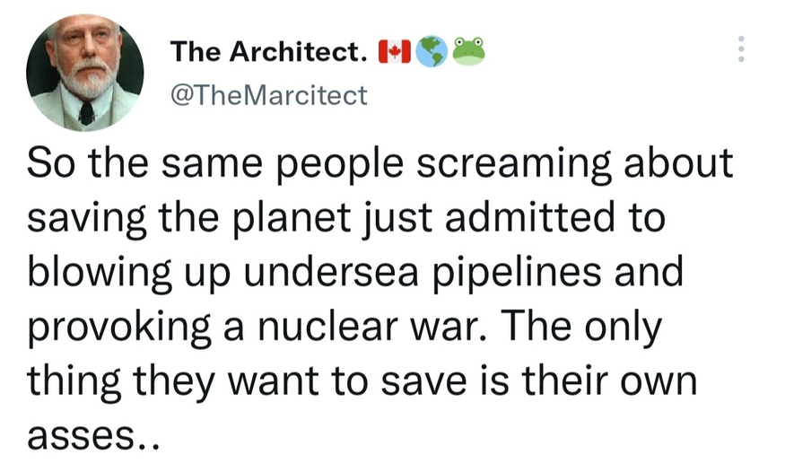Open the three-dot more options menu
785x472 pixels.
[x=740, y=50]
